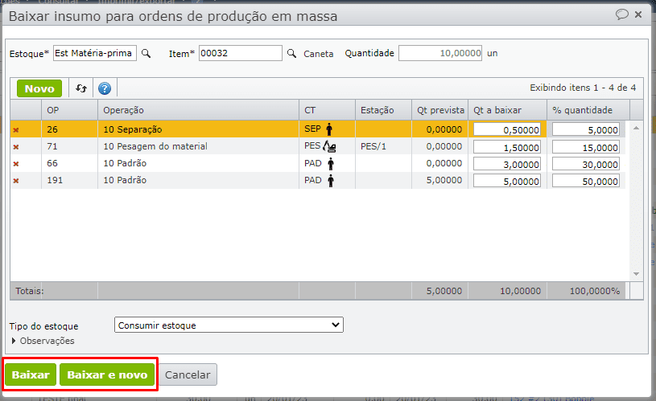
Task: Click the person icon in OP 191 row
Action: coord(331,181)
